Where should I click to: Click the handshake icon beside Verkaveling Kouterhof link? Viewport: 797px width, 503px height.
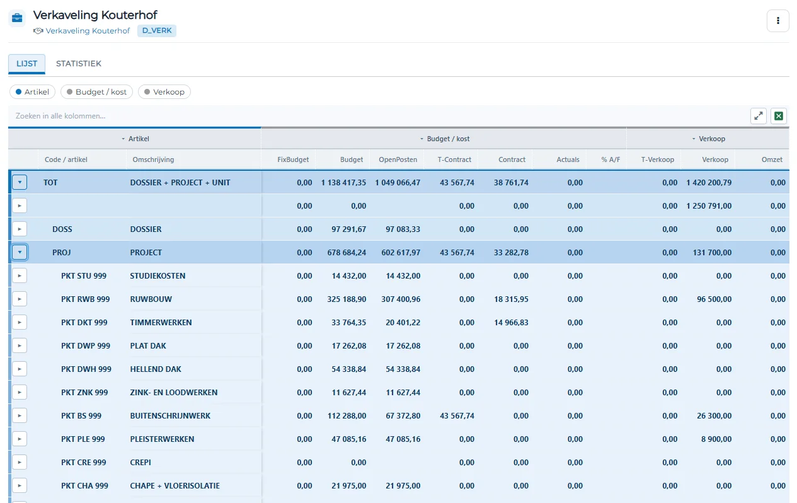coord(38,31)
